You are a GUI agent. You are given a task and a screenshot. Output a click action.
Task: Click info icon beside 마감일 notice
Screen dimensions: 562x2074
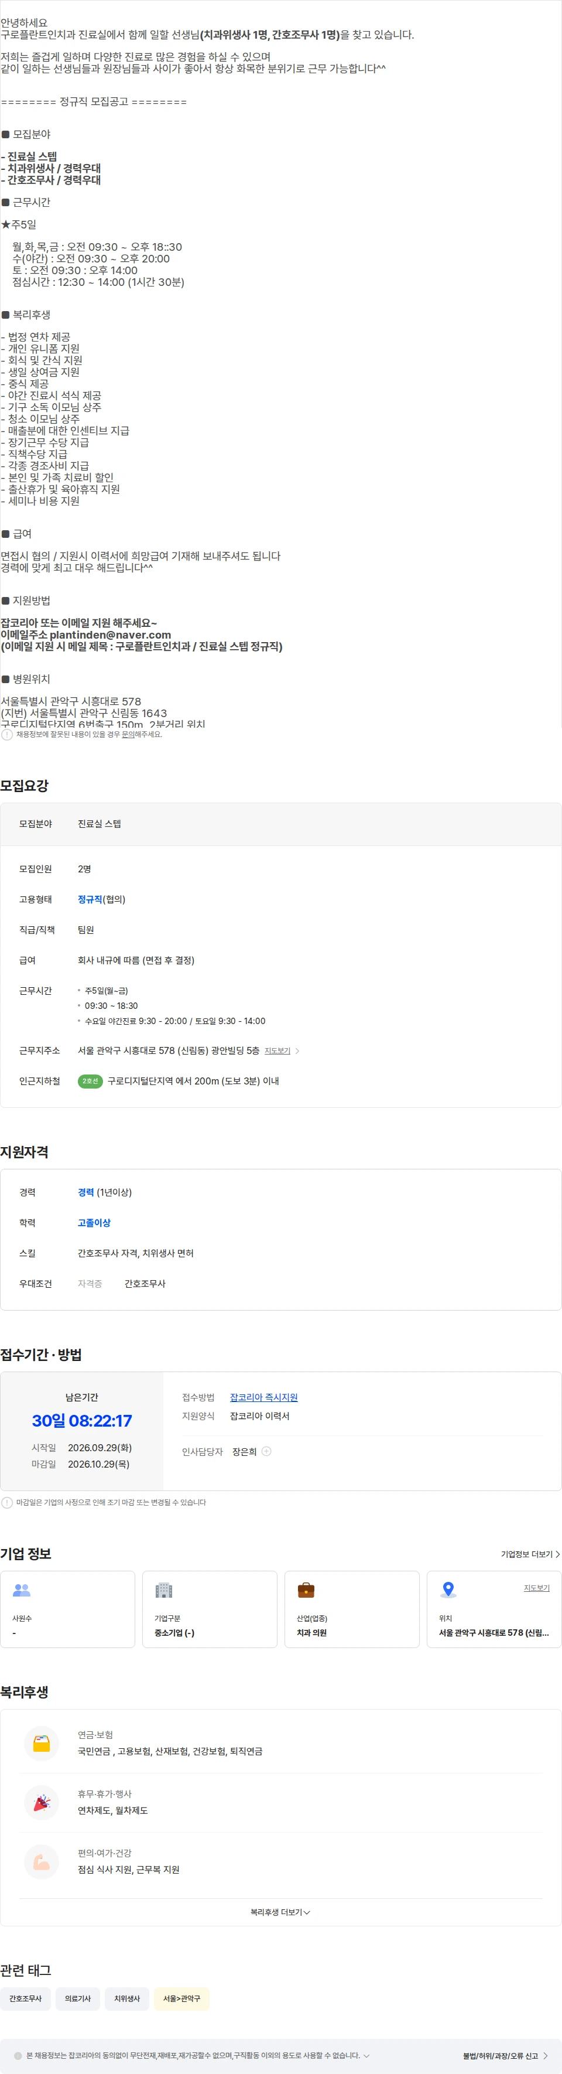click(x=7, y=1502)
